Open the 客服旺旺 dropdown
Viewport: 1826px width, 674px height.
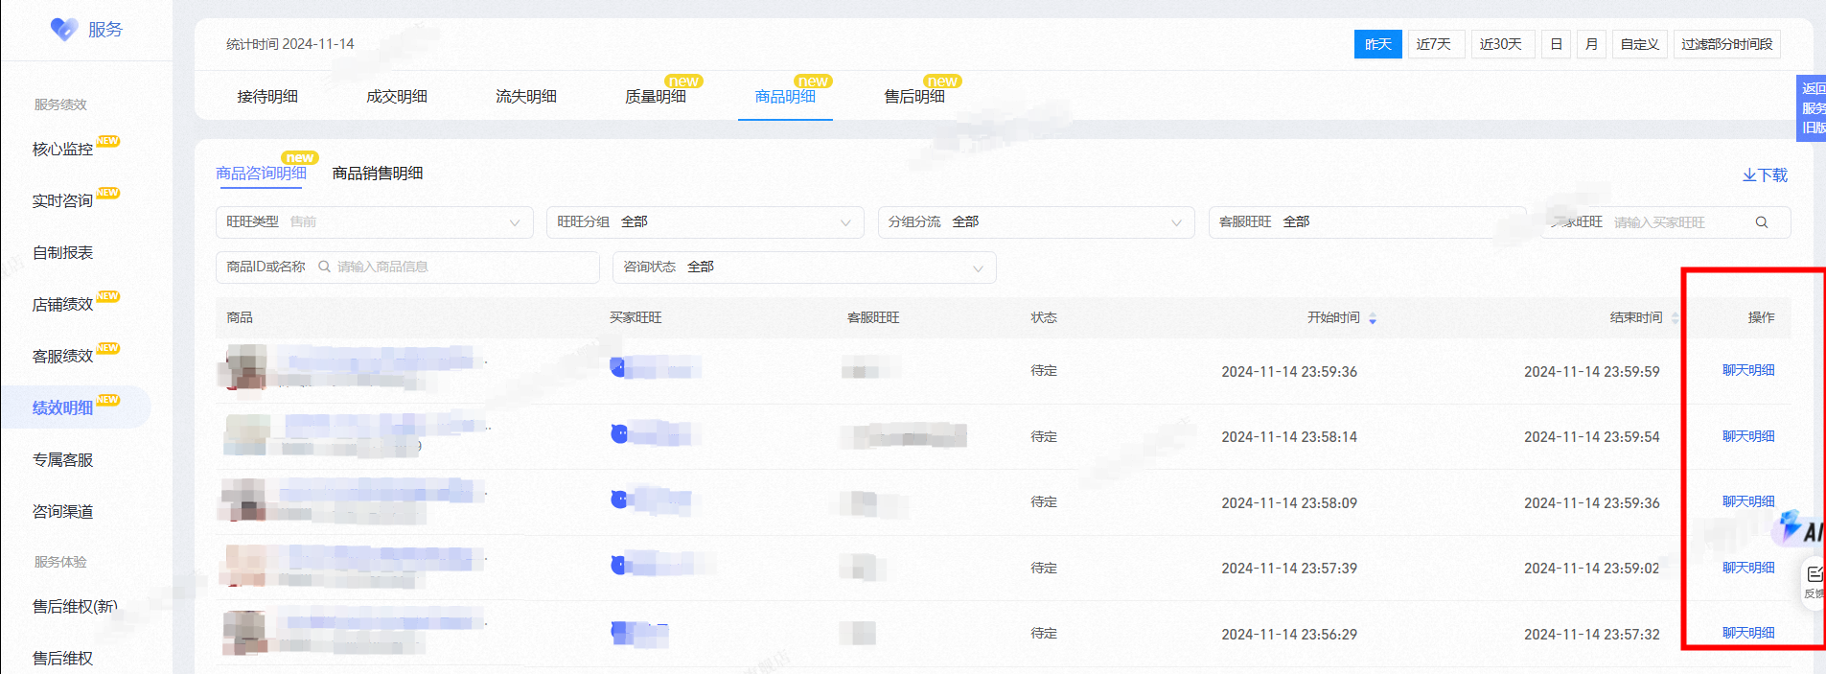point(1367,222)
